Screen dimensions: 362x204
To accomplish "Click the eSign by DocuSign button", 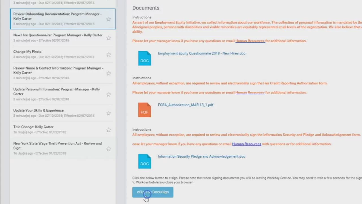I will point(153,192).
